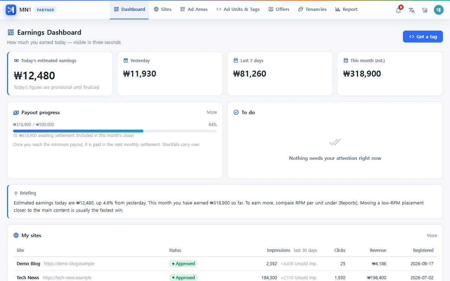Click the Yesterday calendar icon
The width and height of the screenshot is (450, 281).
pos(126,60)
